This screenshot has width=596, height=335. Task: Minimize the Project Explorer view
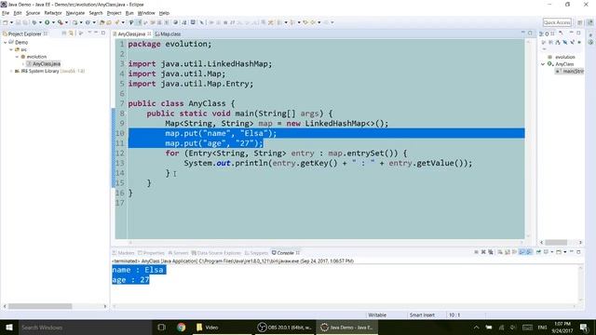96,33
